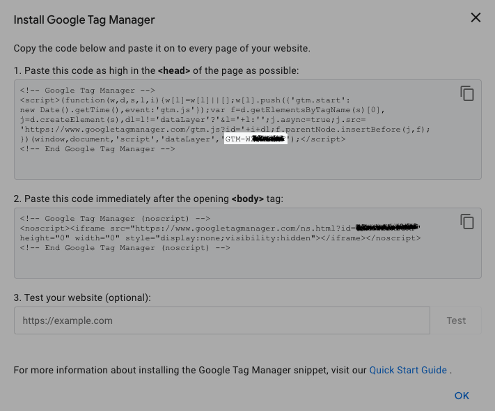Click 'Paste this code immediately after the opening <body>' instruction

click(x=148, y=199)
